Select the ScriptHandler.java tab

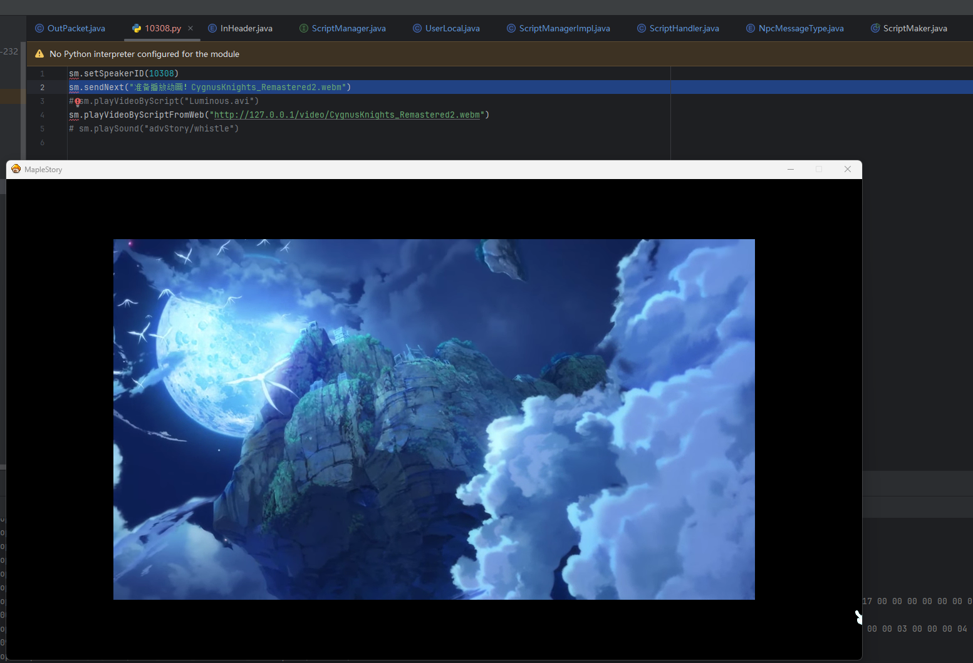pos(684,28)
